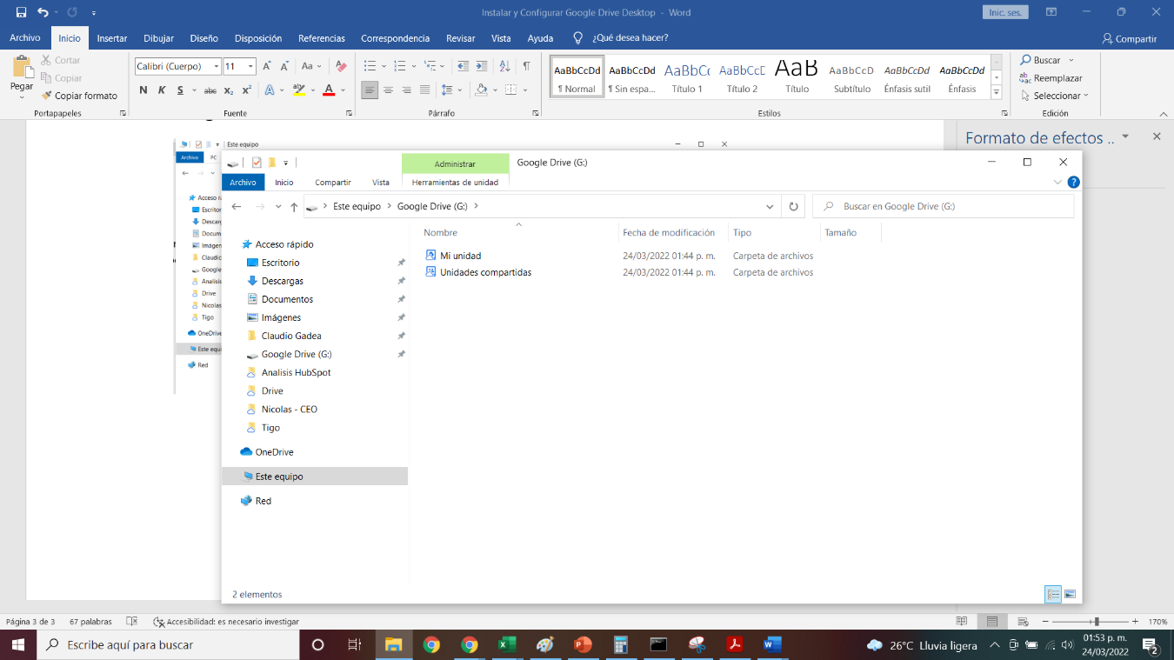Open the Insertar ribbon tab
This screenshot has width=1174, height=660.
tap(112, 38)
